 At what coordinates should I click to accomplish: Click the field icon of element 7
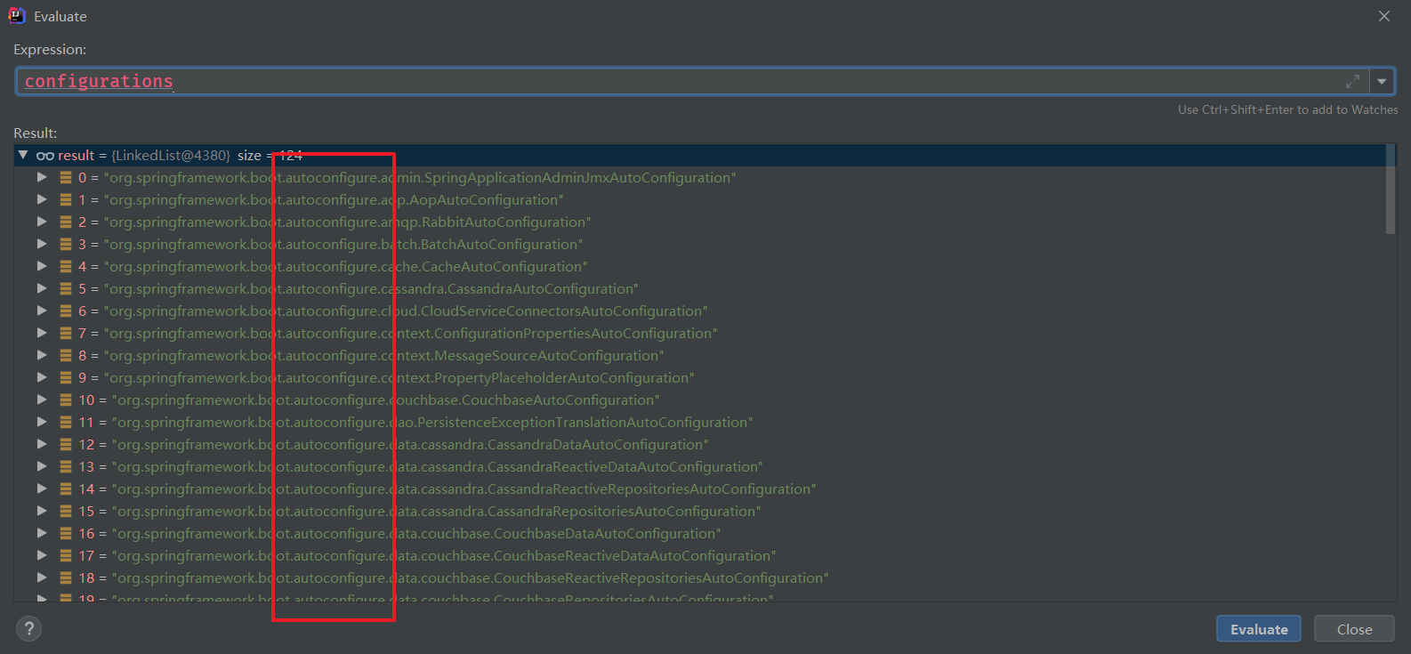[66, 334]
